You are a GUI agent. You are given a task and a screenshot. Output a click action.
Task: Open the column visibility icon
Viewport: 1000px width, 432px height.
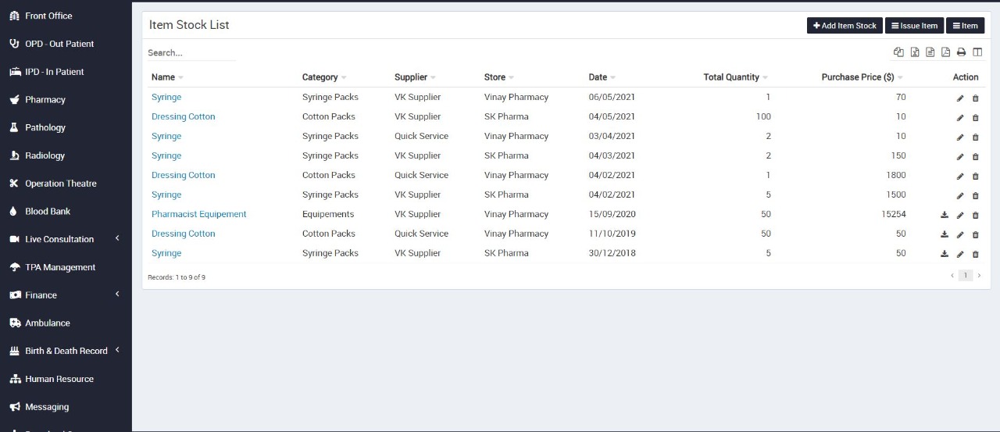(x=977, y=52)
